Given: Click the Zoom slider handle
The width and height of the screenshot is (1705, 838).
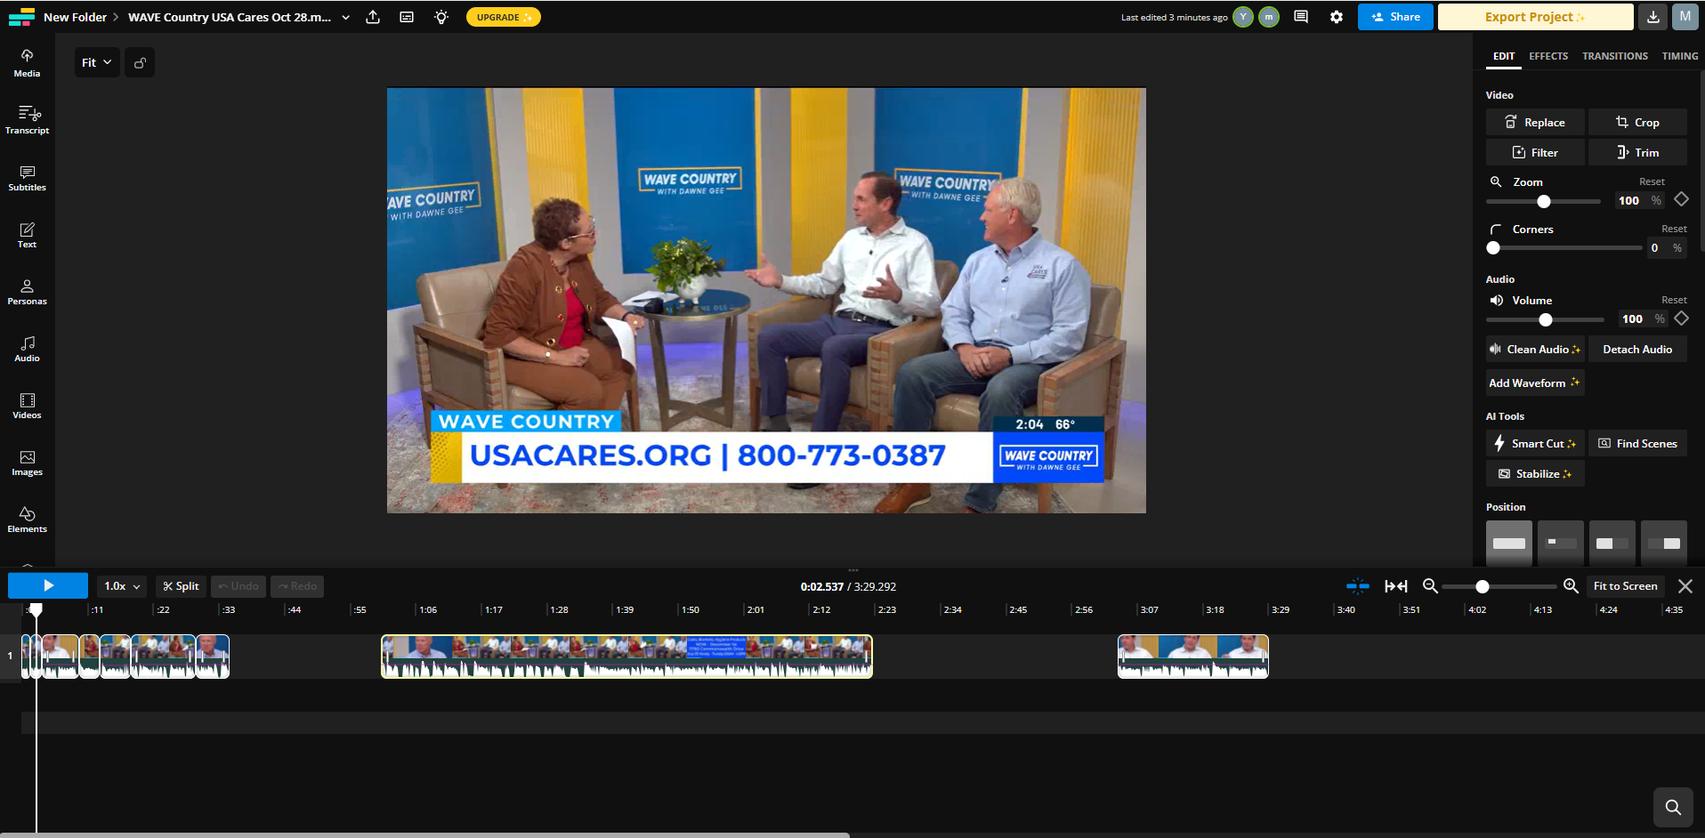Looking at the screenshot, I should (x=1544, y=201).
